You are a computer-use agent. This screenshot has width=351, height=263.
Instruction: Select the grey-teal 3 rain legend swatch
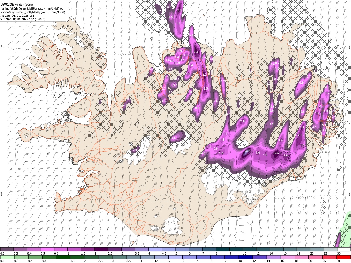[119, 257]
